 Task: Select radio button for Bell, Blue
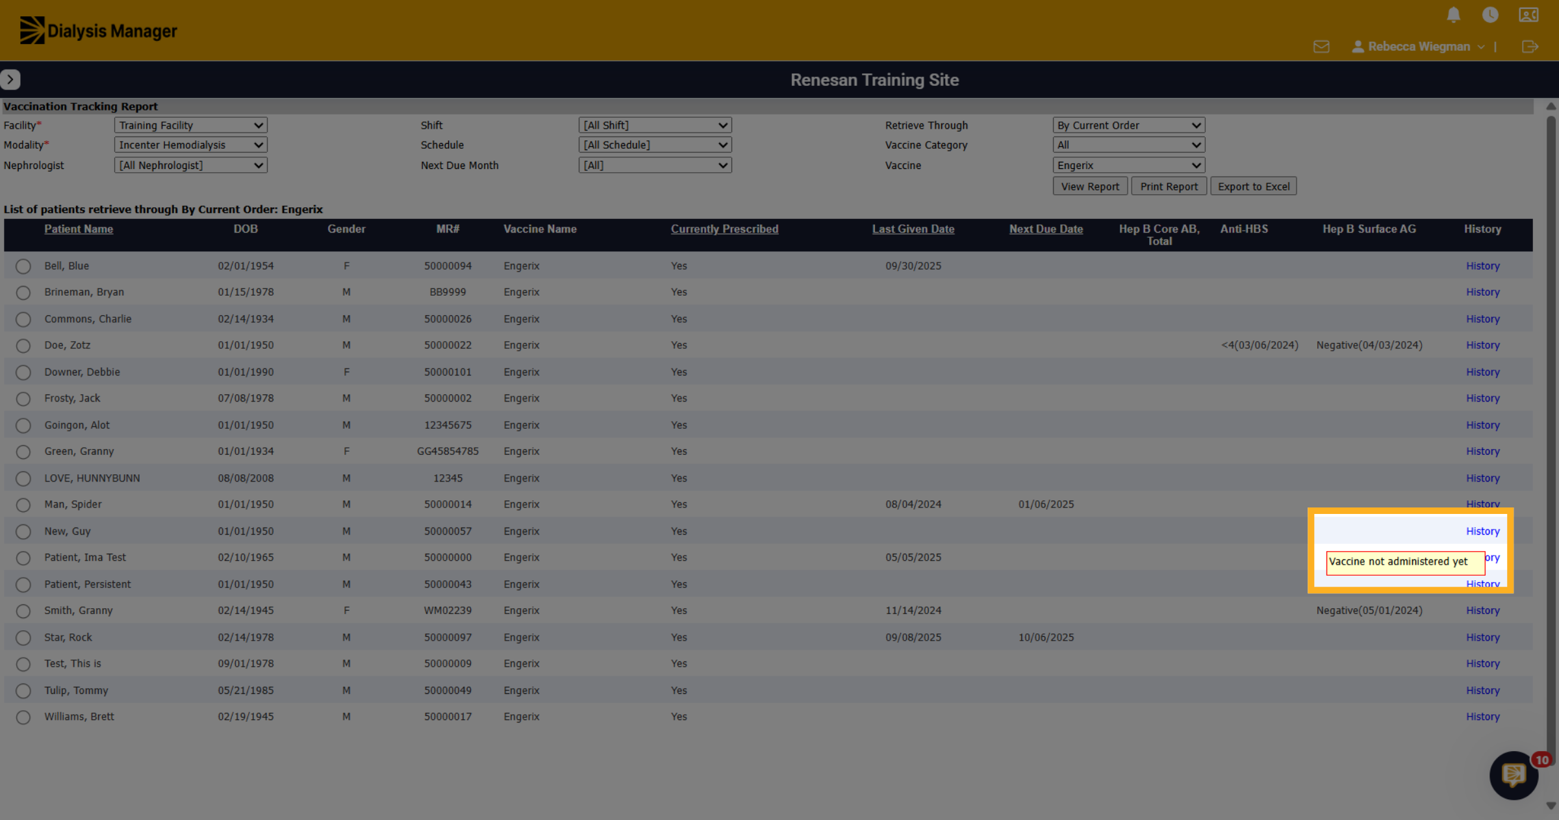tap(23, 266)
